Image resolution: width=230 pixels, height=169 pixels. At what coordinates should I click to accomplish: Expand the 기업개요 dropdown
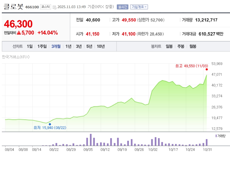[139, 7]
